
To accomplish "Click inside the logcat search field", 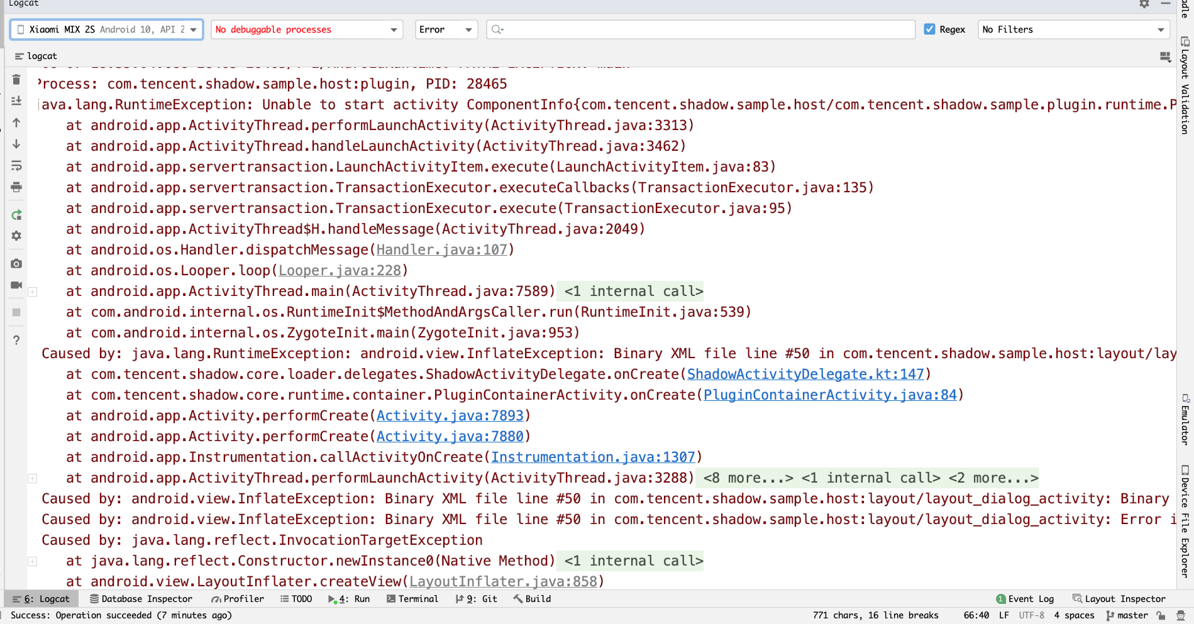I will click(692, 29).
